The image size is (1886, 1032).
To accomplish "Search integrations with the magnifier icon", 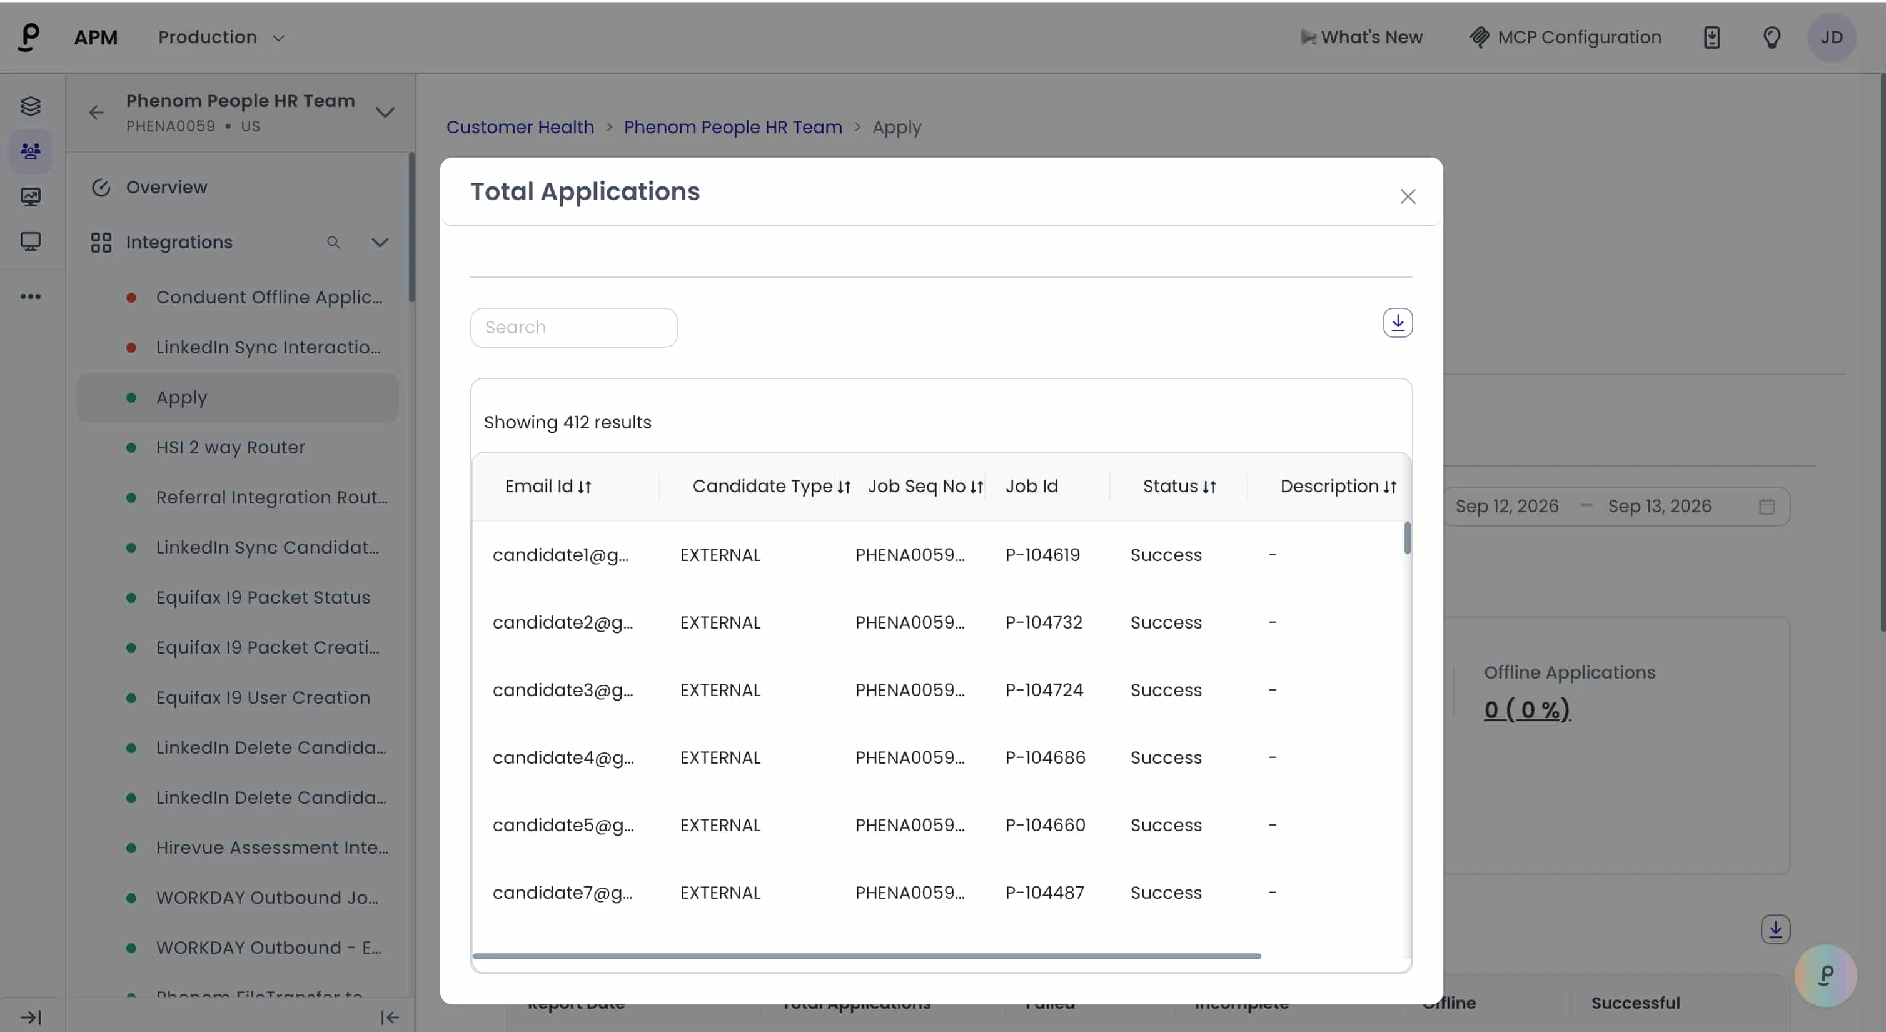I will (333, 243).
